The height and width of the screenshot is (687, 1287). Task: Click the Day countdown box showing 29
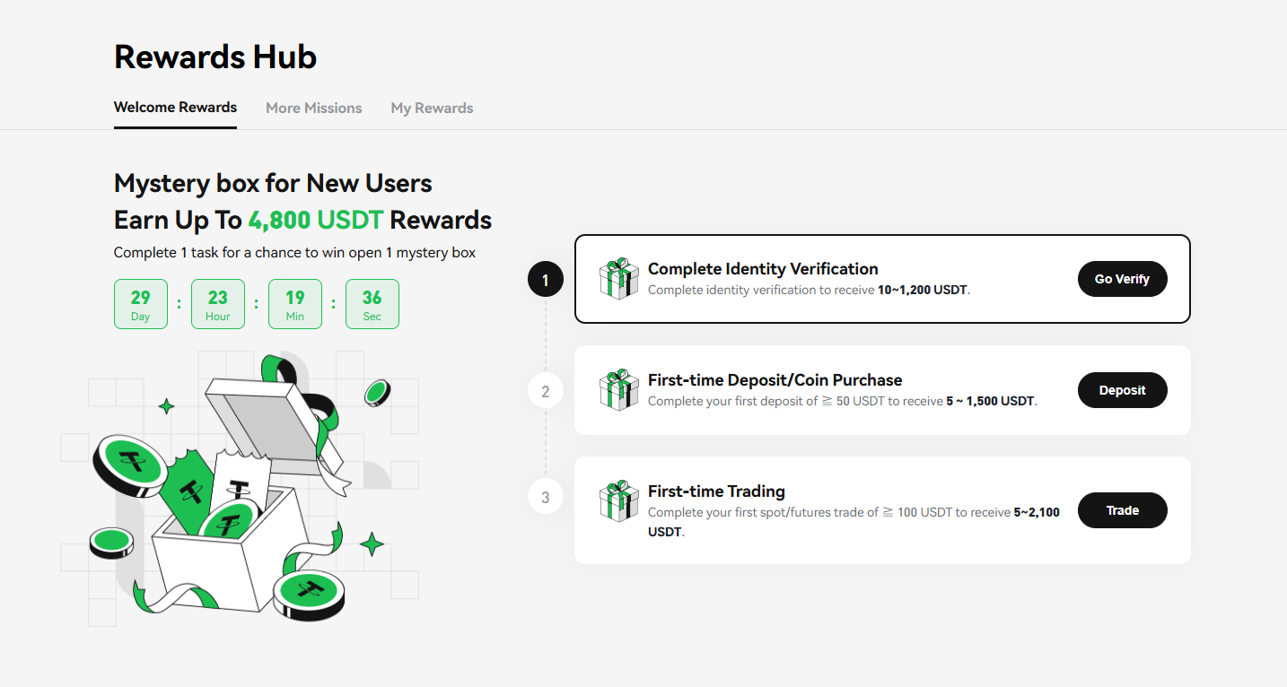click(141, 303)
